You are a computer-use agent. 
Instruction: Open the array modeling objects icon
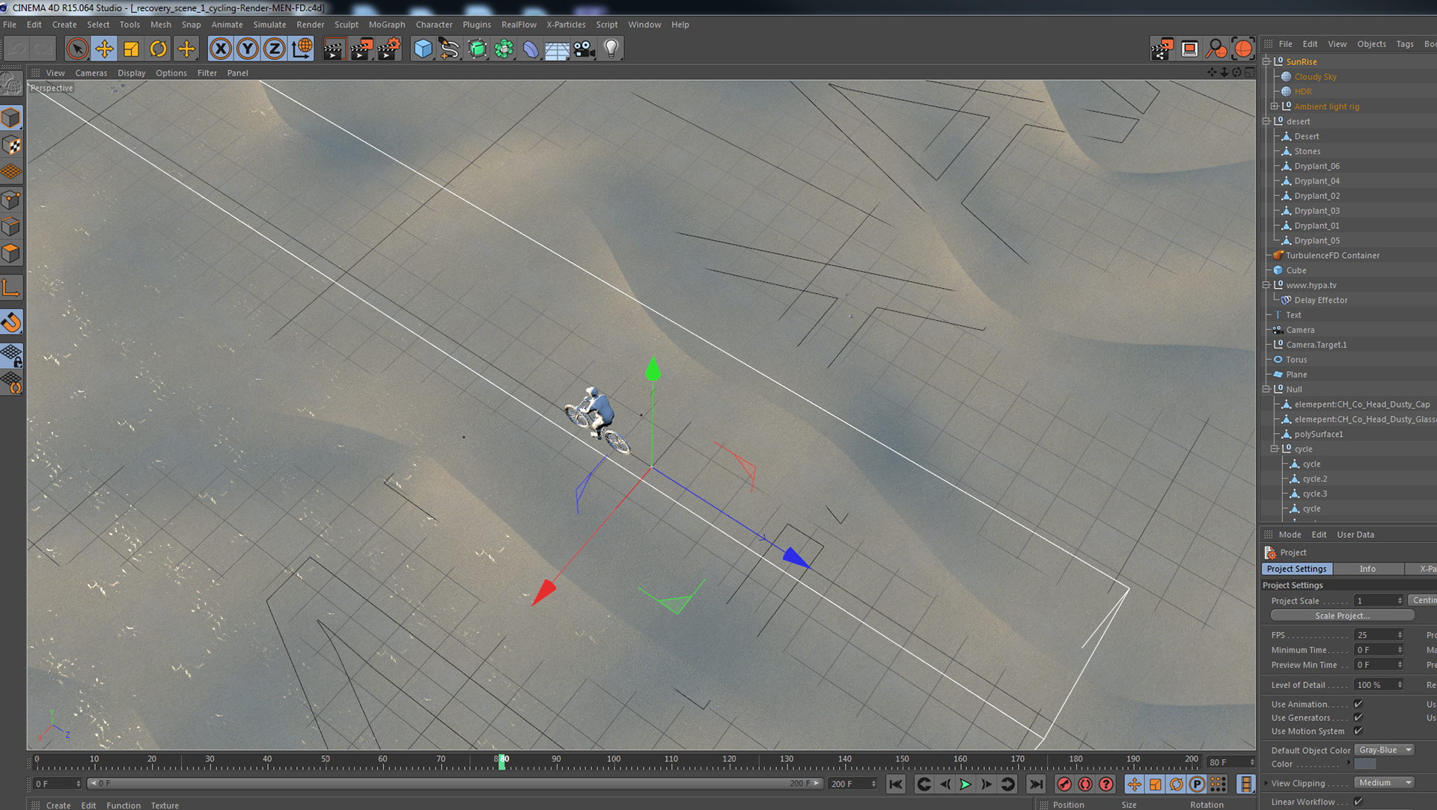tap(504, 49)
